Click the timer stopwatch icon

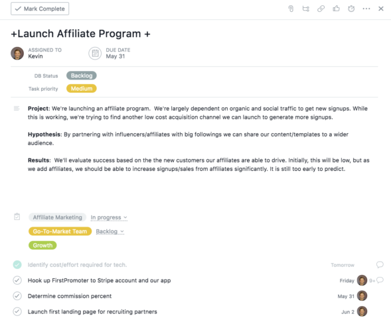pos(351,9)
